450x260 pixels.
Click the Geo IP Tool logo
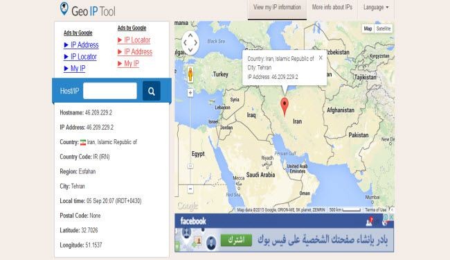pos(87,10)
